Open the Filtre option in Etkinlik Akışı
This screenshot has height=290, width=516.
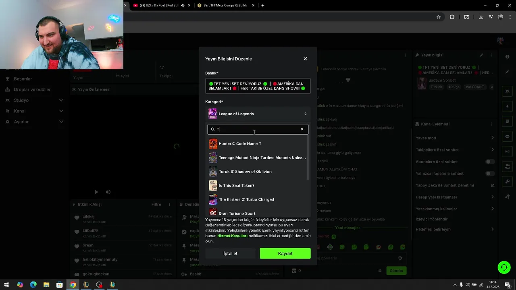click(x=156, y=205)
